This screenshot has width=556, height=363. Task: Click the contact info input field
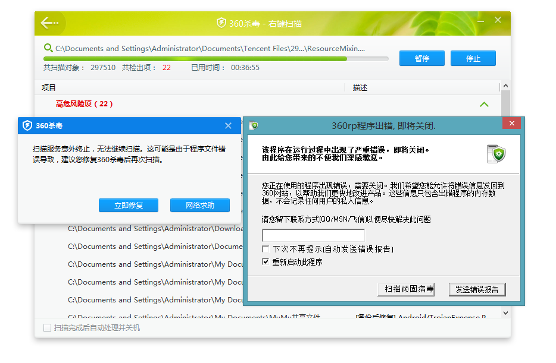pos(314,235)
